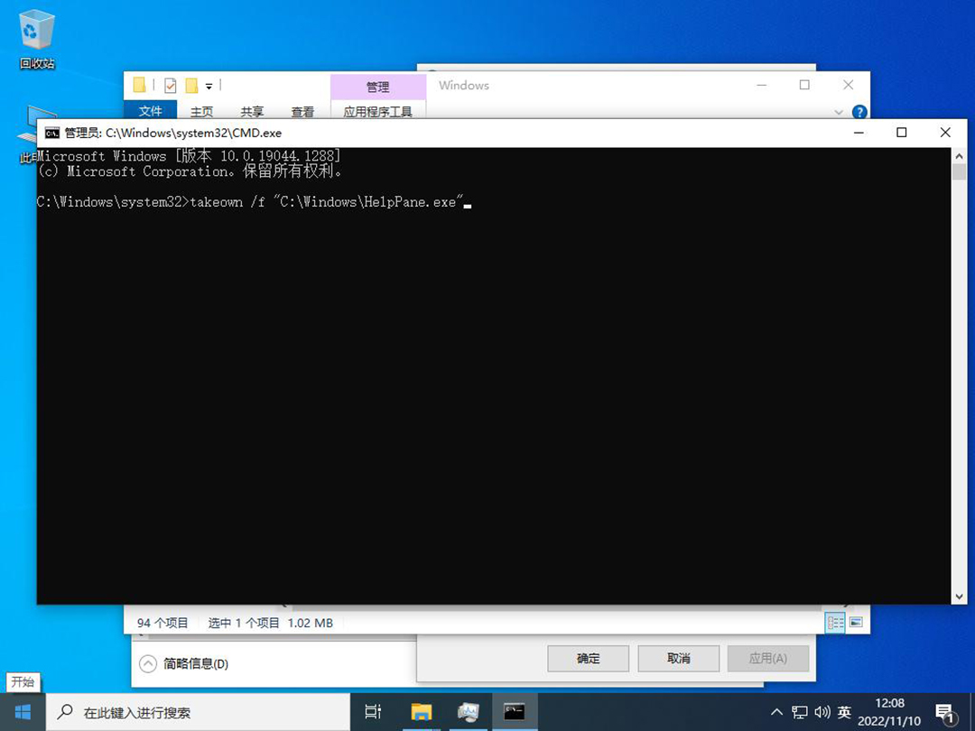Click the 选中 1 个项目 1.02 MB status text
The width and height of the screenshot is (975, 731).
271,623
